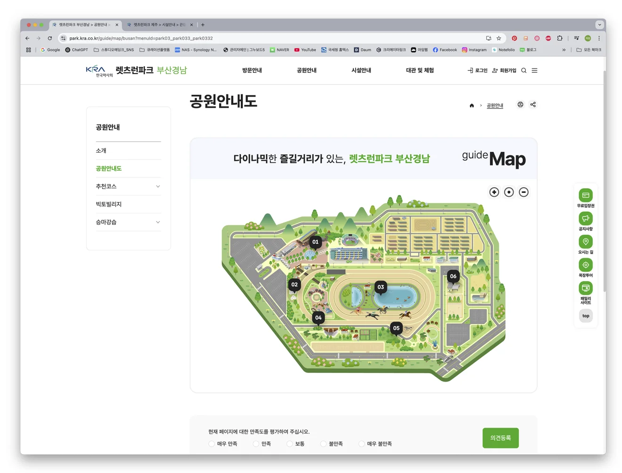Select 불만족 radio button

[323, 444]
